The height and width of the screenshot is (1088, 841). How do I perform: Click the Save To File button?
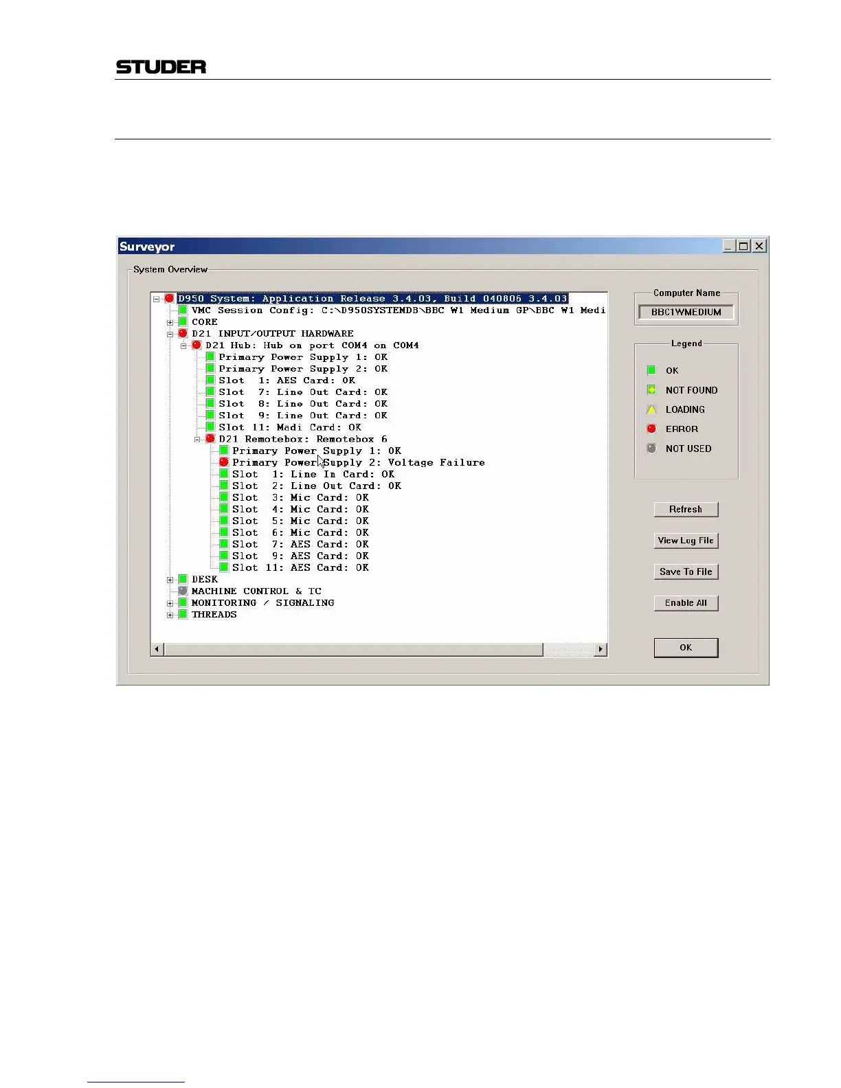click(x=686, y=571)
